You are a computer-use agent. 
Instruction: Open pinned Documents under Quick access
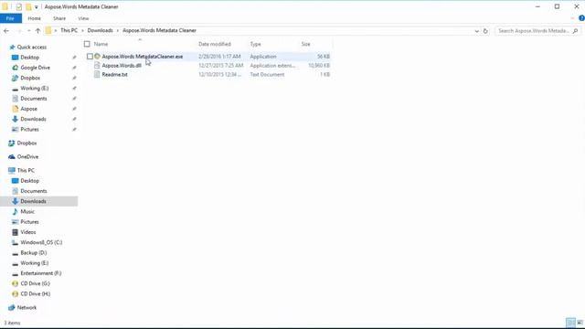34,99
